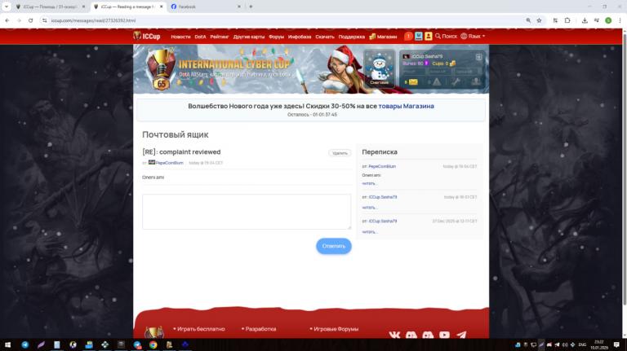Image resolution: width=627 pixels, height=351 pixels.
Task: Click the zoom magnifier in address bar
Action: click(528, 20)
